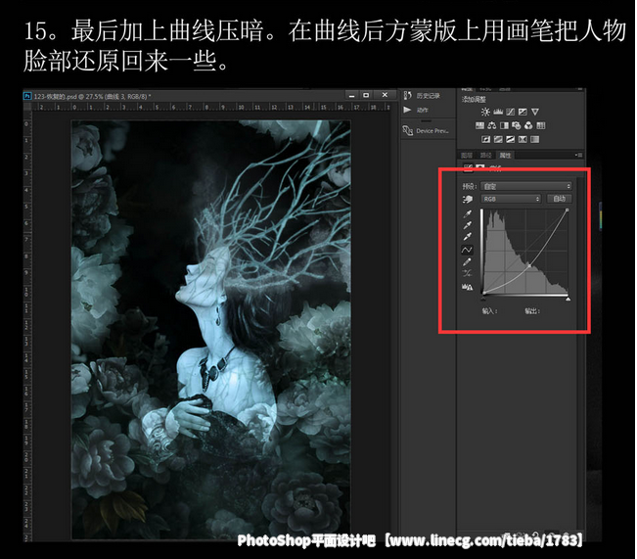
Task: Pick the white point eyedropper
Action: (468, 237)
